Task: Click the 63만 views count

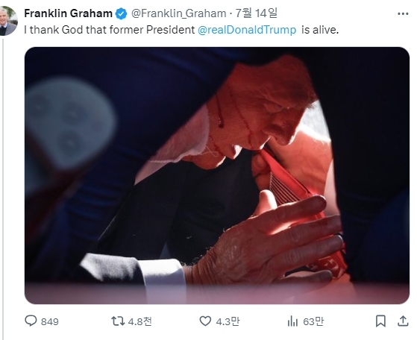Action: tap(313, 321)
